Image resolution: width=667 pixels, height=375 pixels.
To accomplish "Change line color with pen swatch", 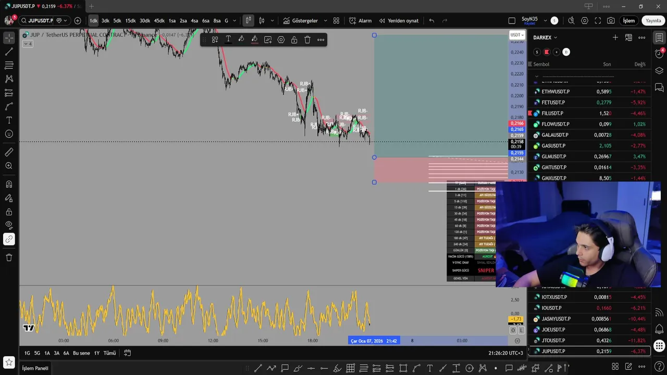I will [x=241, y=40].
